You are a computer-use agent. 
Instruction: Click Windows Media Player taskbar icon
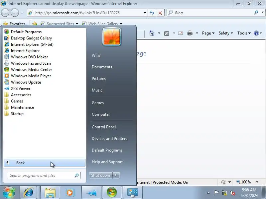click(70, 193)
